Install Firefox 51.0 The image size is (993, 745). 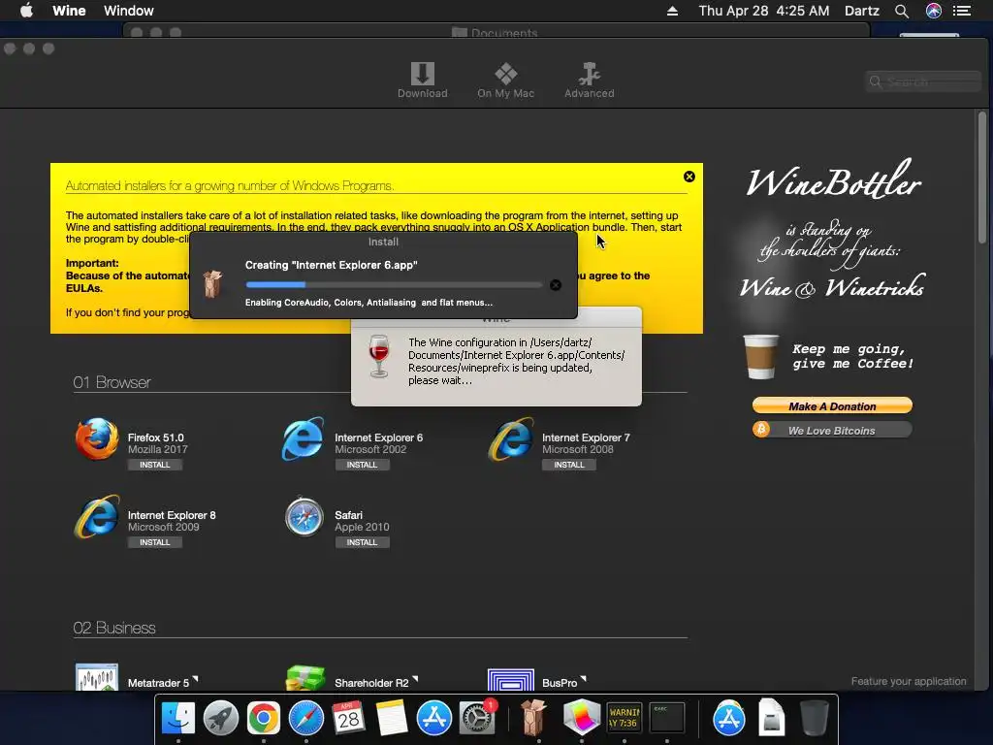point(154,465)
